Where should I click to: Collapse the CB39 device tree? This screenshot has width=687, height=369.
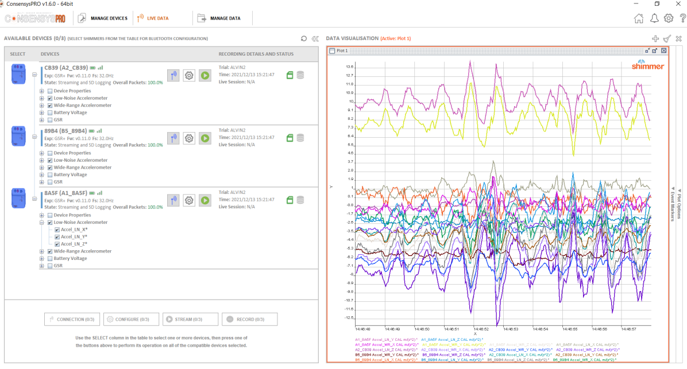[34, 75]
